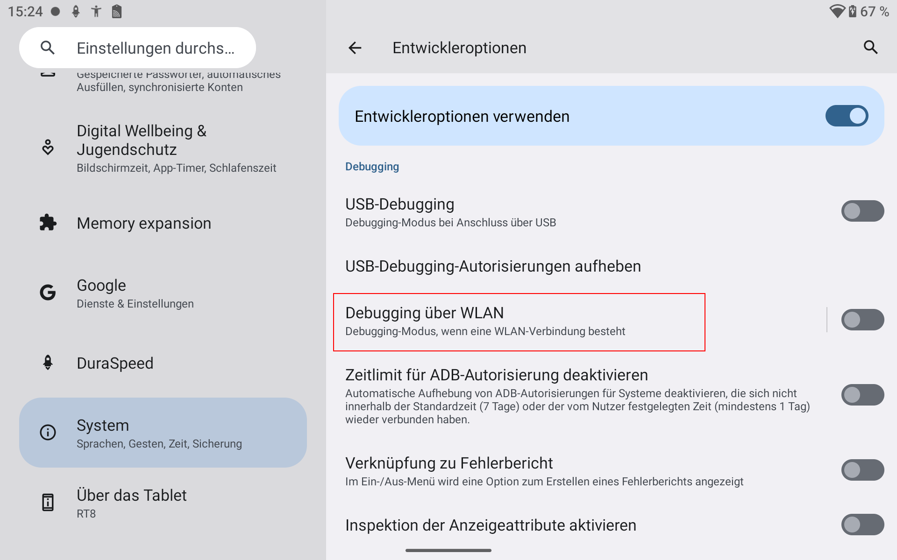Enable the Verknüpfung zu Fehlerbericht switch
This screenshot has height=560, width=897.
pos(862,470)
